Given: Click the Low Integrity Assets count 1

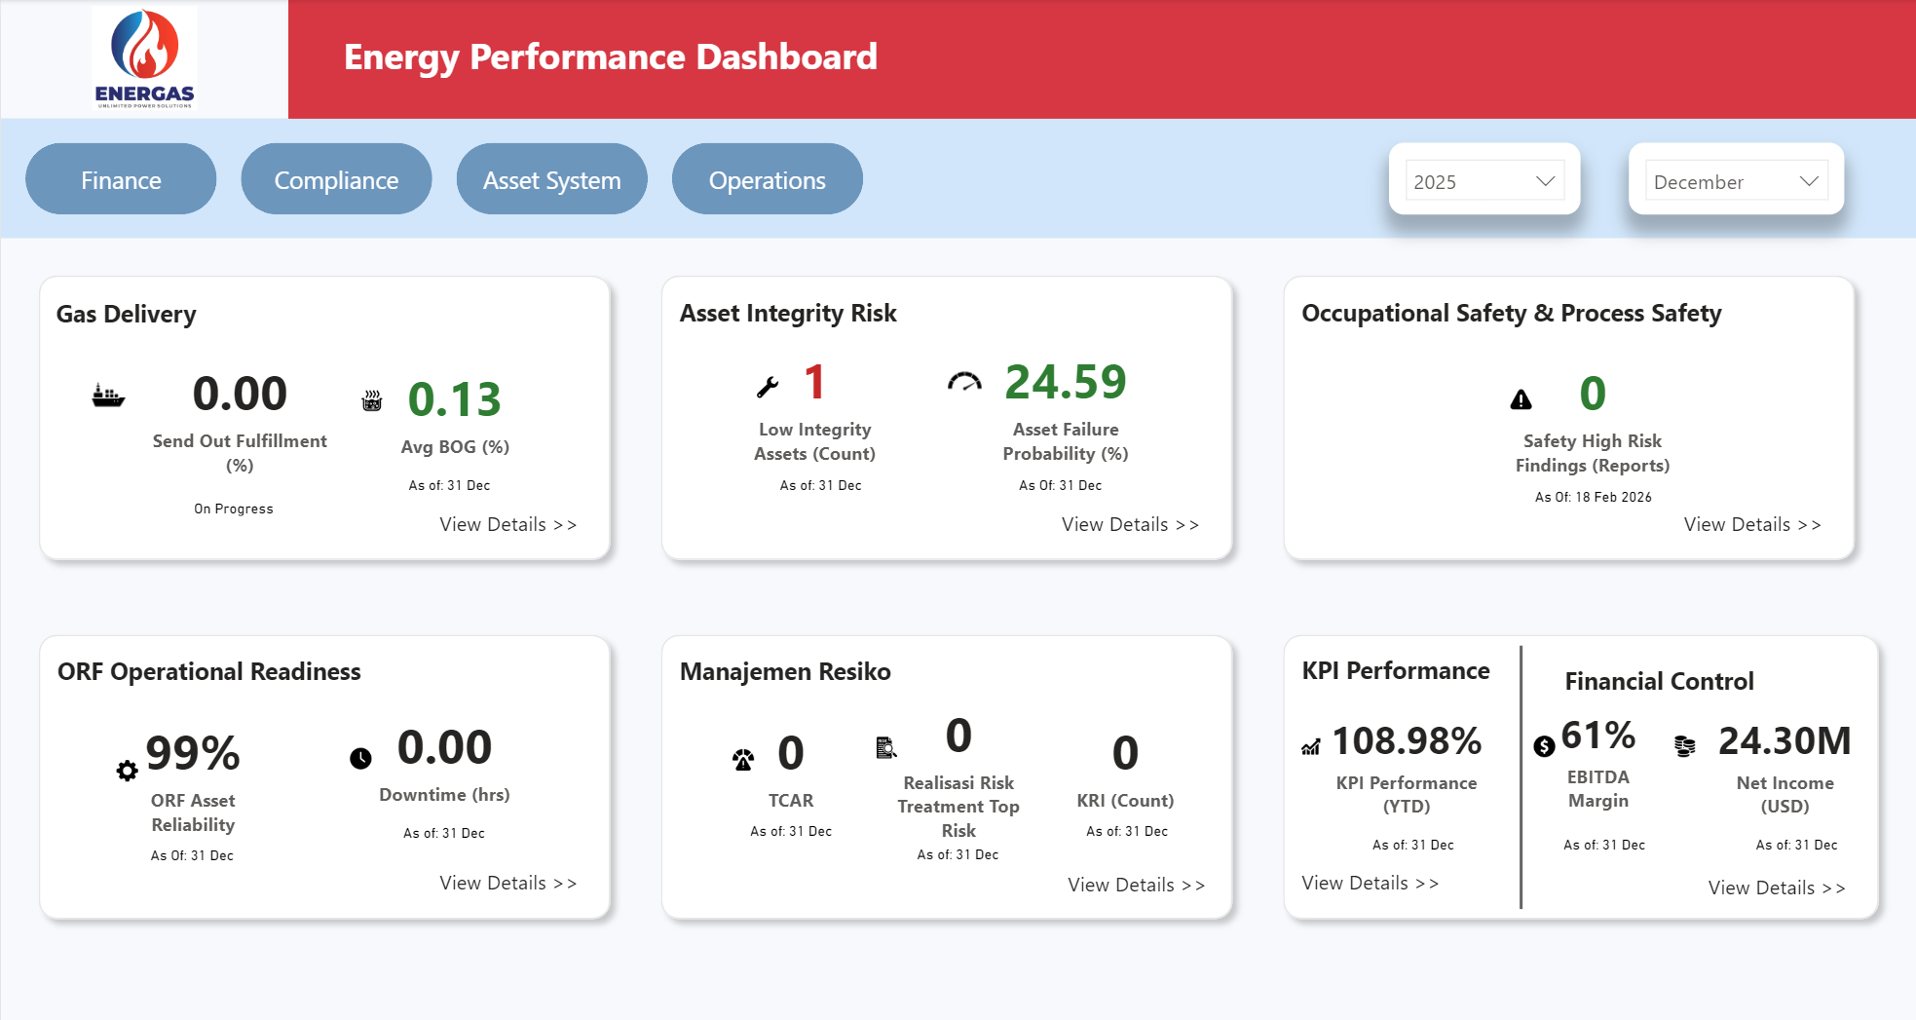Looking at the screenshot, I should 815,382.
